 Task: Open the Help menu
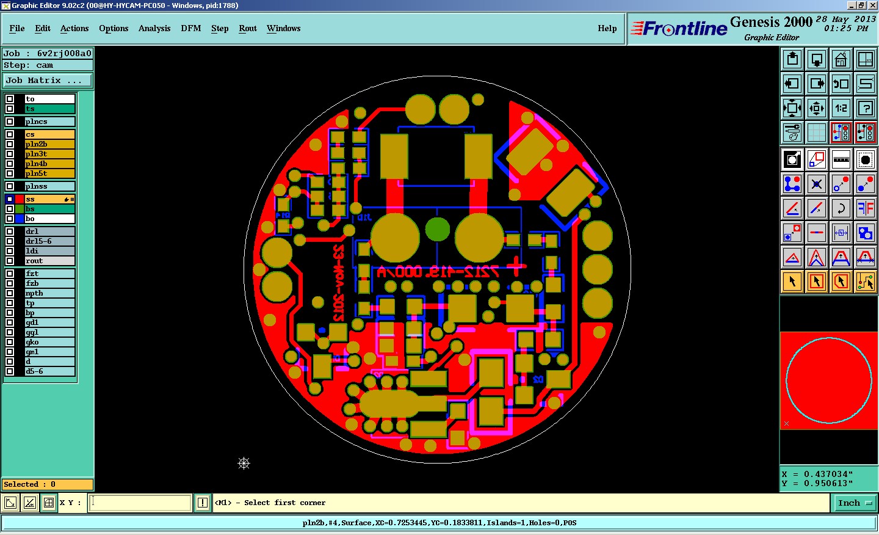[x=607, y=28]
